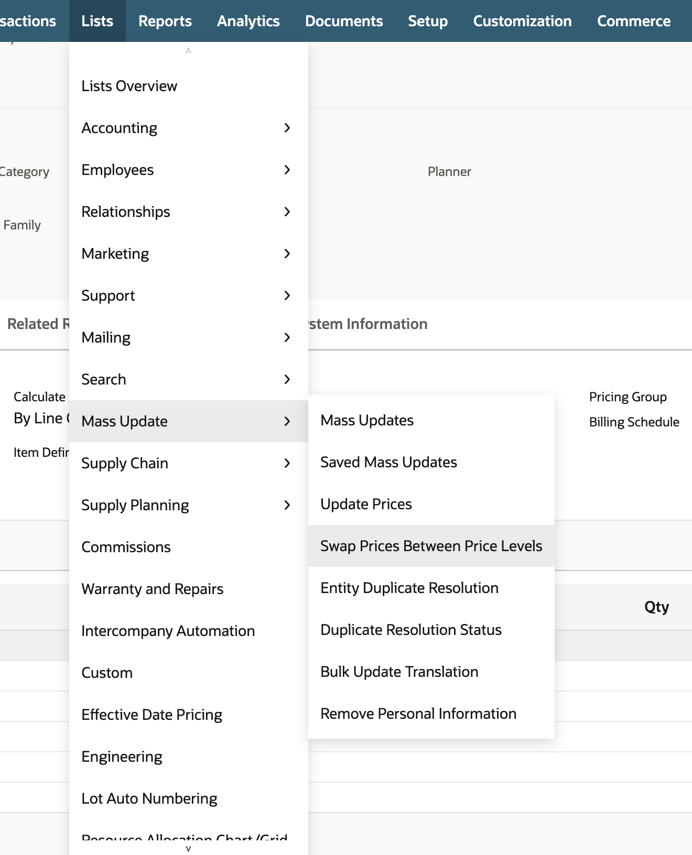Open Effective Date Pricing entry
Viewport: 692px width, 855px height.
tap(189, 715)
